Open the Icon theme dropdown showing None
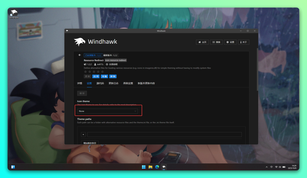The width and height of the screenshot is (307, 178). 108,111
